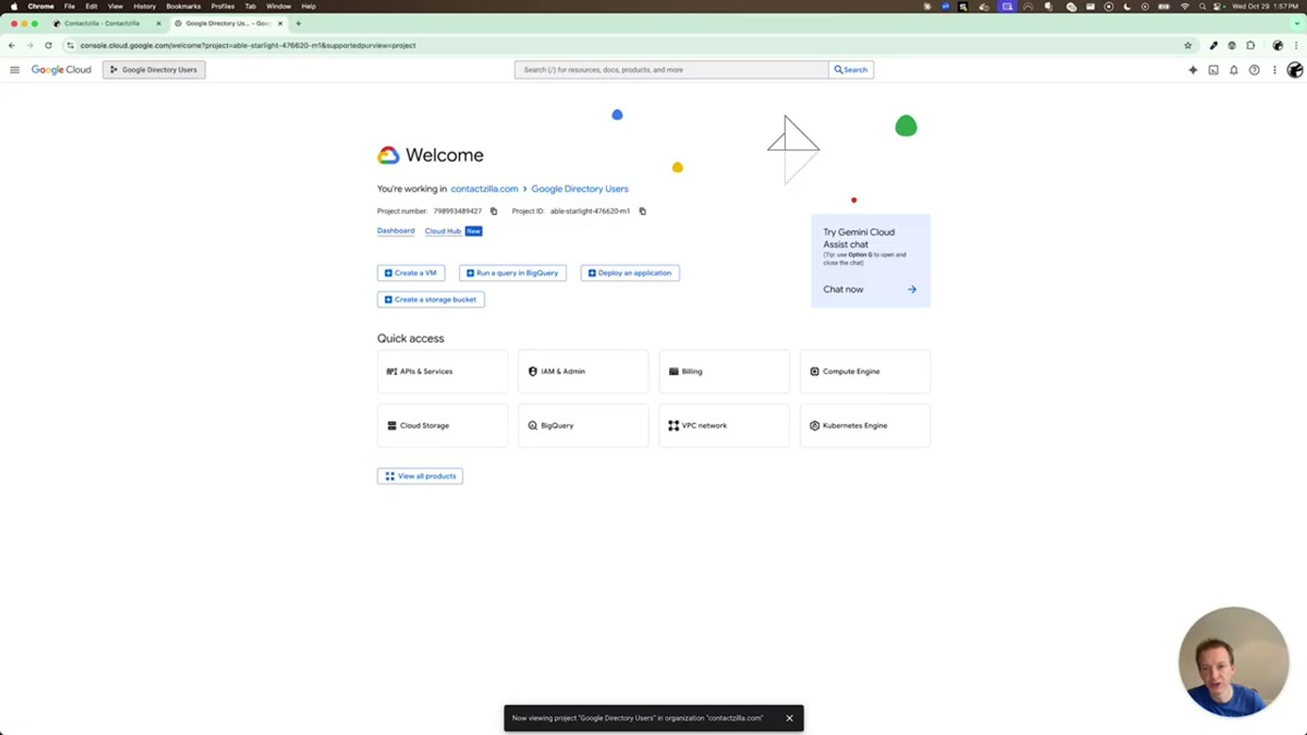Open APIs & Services quick access card

pos(442,372)
